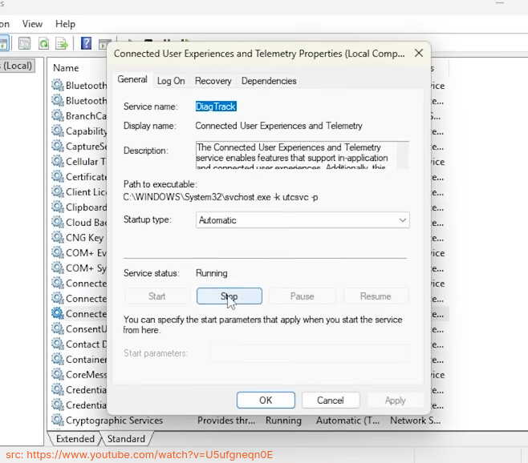The width and height of the screenshot is (528, 463).
Task: Select the CNG Key service gear icon
Action: pyautogui.click(x=57, y=238)
